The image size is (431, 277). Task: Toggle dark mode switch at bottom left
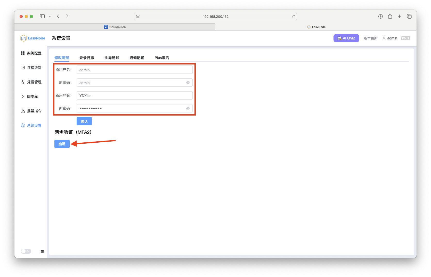pos(26,251)
